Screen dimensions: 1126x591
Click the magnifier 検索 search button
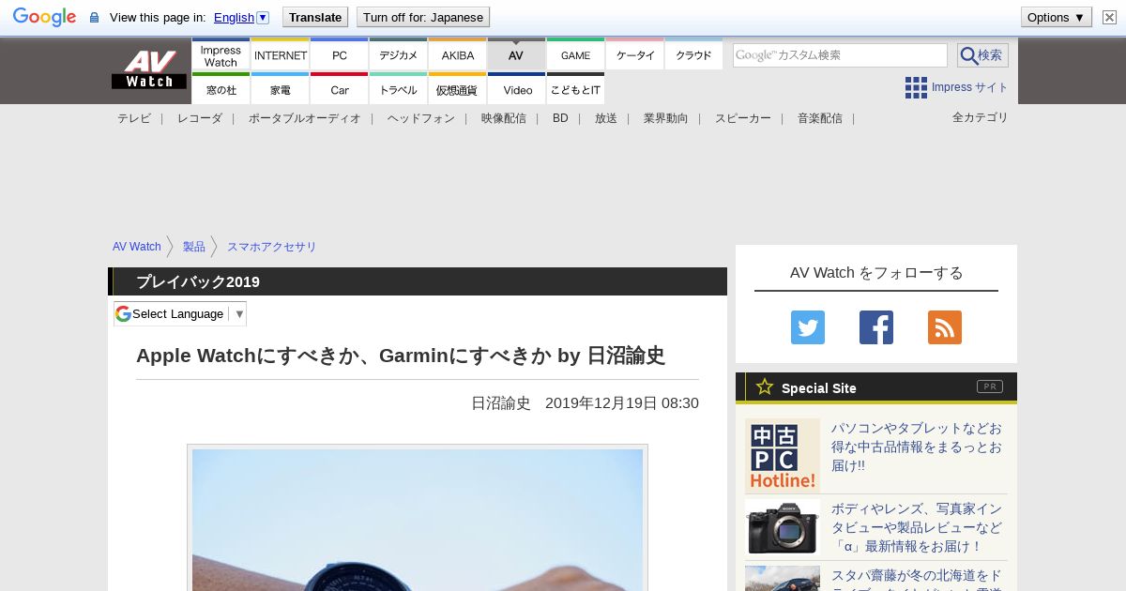tap(982, 55)
